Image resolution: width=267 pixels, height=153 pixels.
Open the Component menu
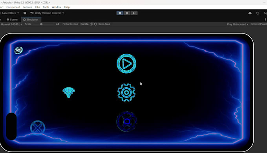pos(13,7)
